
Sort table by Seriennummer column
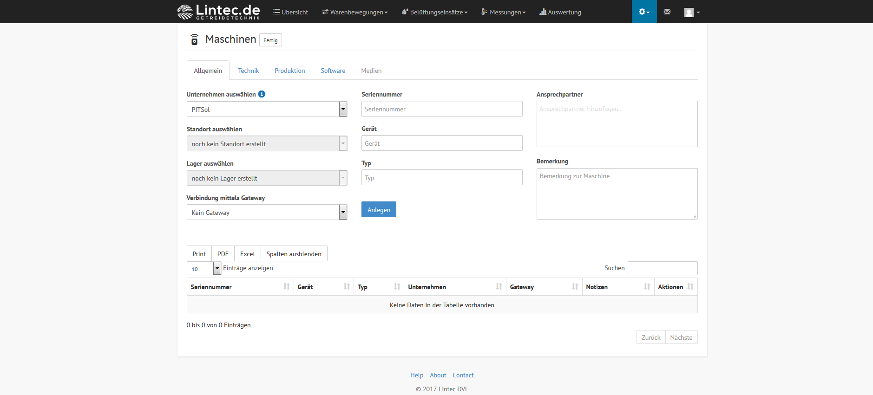[x=240, y=287]
